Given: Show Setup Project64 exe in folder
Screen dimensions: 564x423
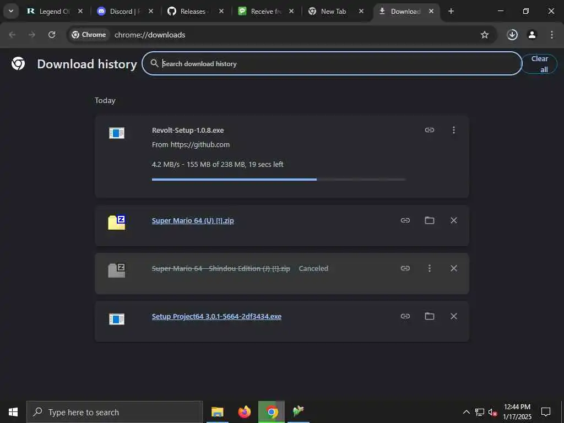Looking at the screenshot, I should tap(430, 316).
